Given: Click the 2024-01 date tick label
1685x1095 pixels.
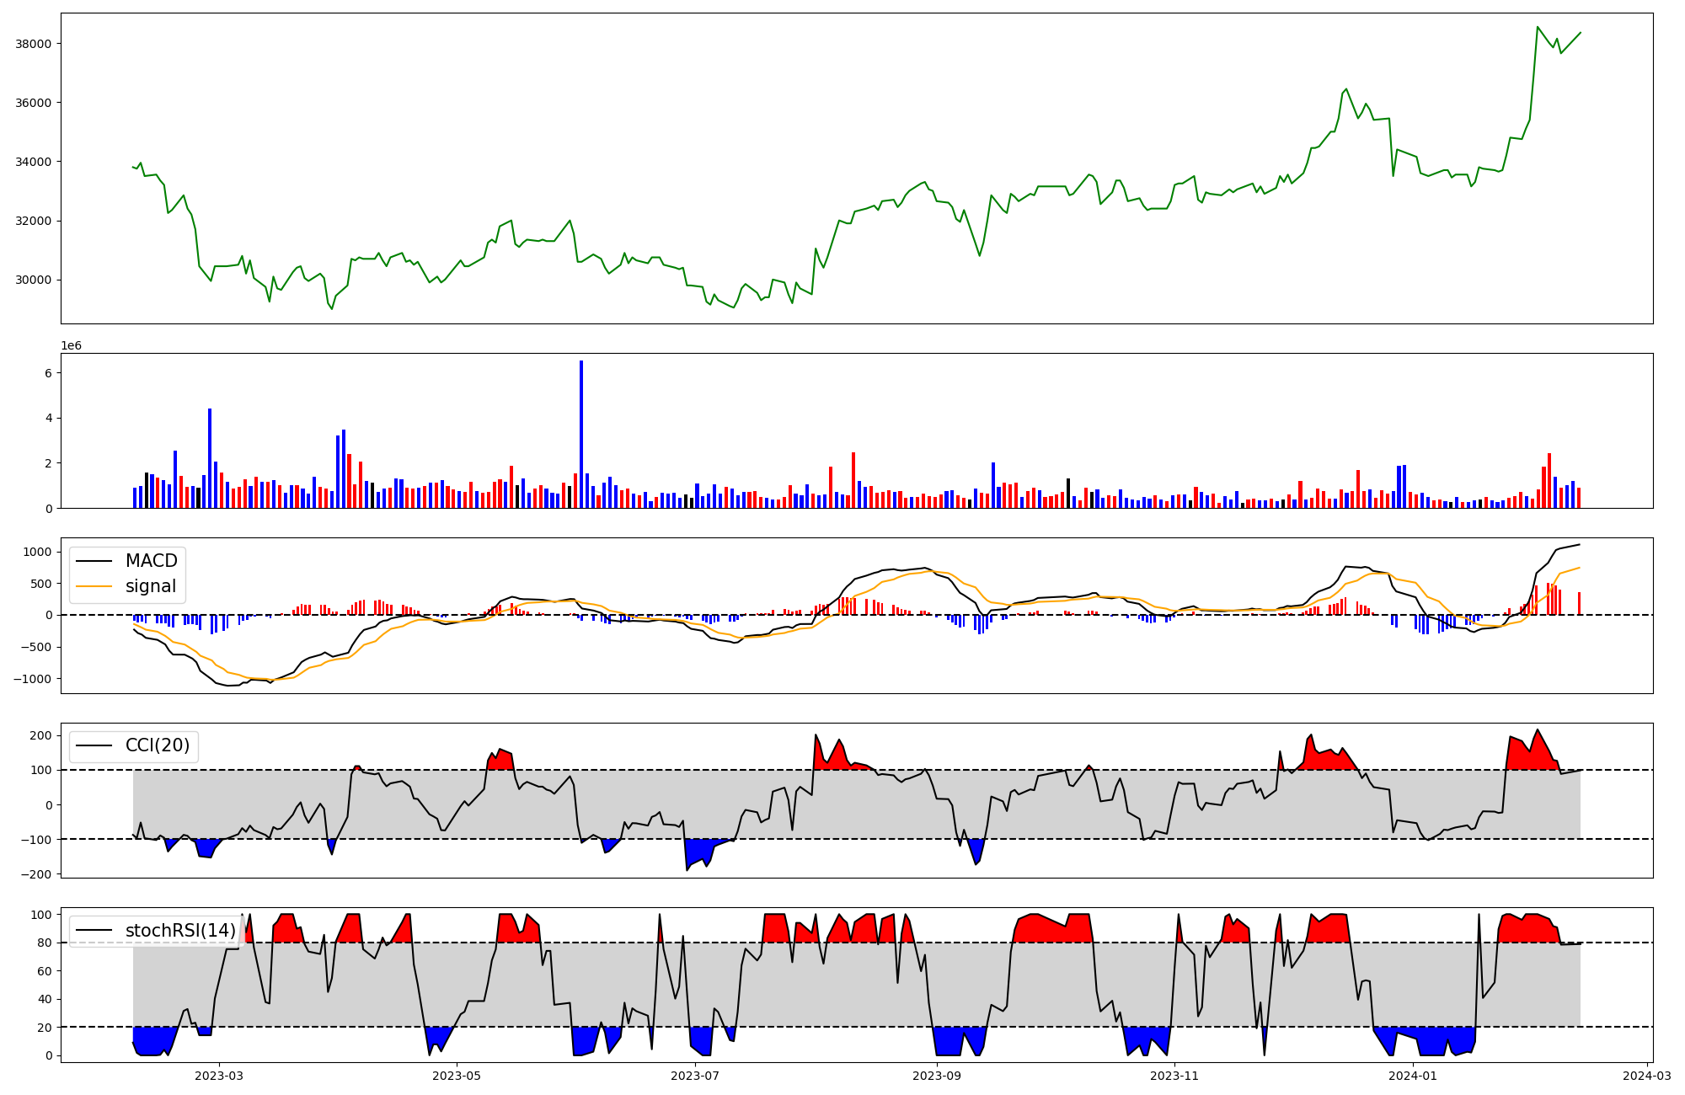Looking at the screenshot, I should [1413, 1076].
